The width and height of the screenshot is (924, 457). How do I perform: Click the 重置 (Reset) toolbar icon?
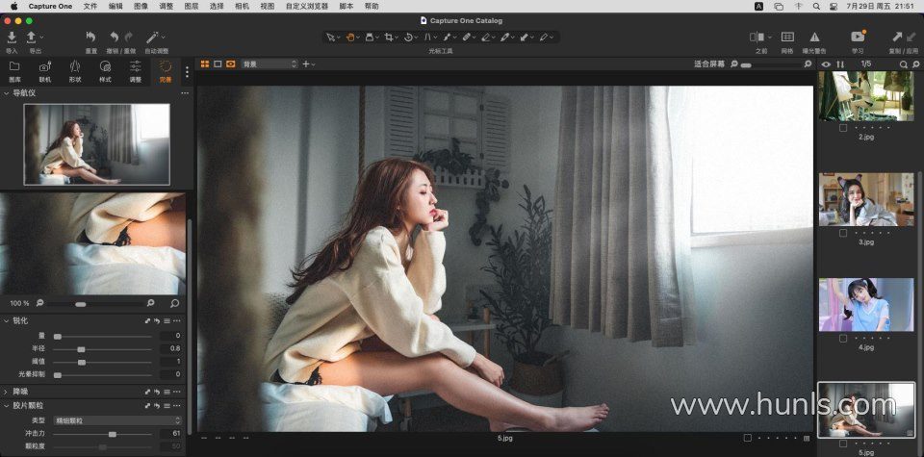click(x=90, y=37)
